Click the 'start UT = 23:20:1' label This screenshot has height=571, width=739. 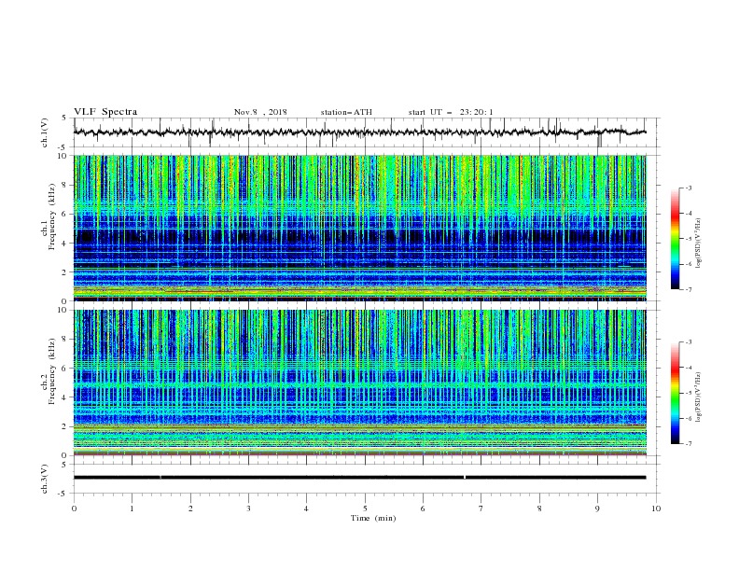[451, 112]
